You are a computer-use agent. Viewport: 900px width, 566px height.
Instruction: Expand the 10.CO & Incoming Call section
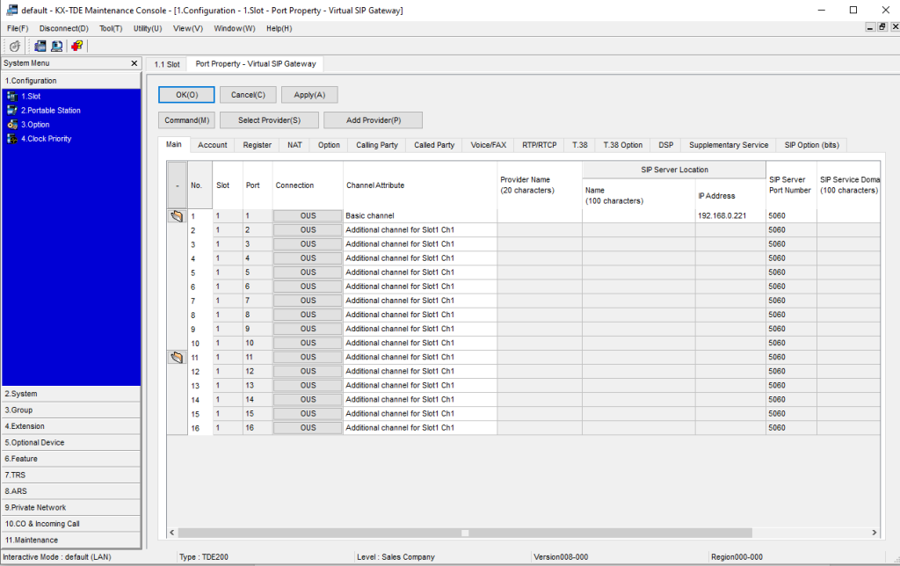(x=71, y=524)
